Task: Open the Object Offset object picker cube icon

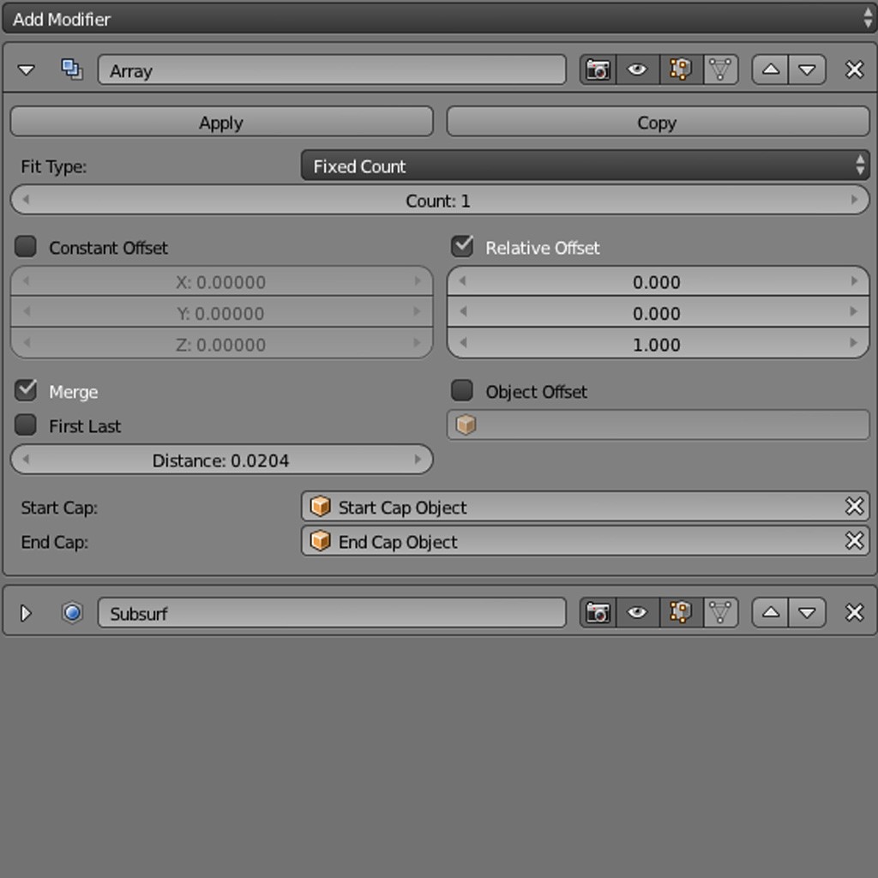Action: (x=466, y=424)
